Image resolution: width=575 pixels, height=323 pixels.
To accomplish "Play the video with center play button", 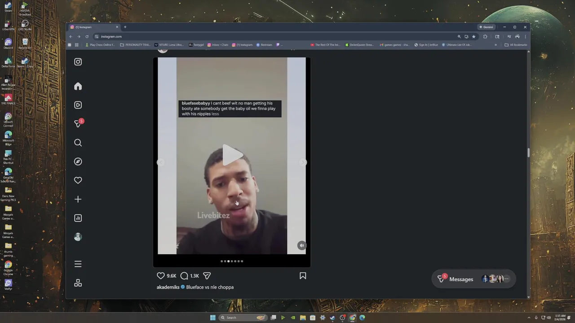I will tap(232, 155).
